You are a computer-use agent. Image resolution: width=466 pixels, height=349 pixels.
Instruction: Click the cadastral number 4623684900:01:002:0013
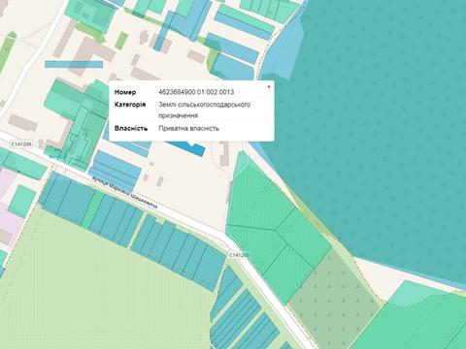pyautogui.click(x=196, y=92)
